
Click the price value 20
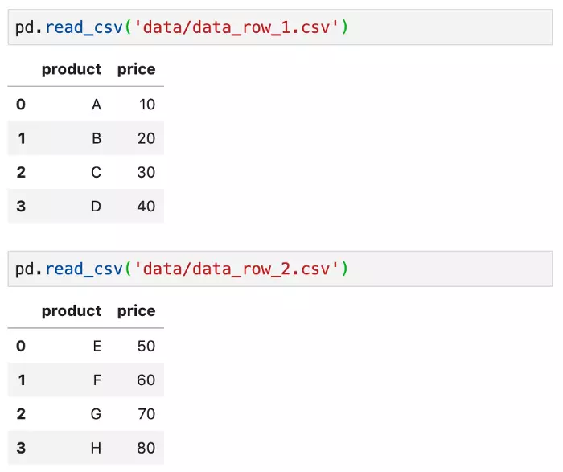pos(146,138)
